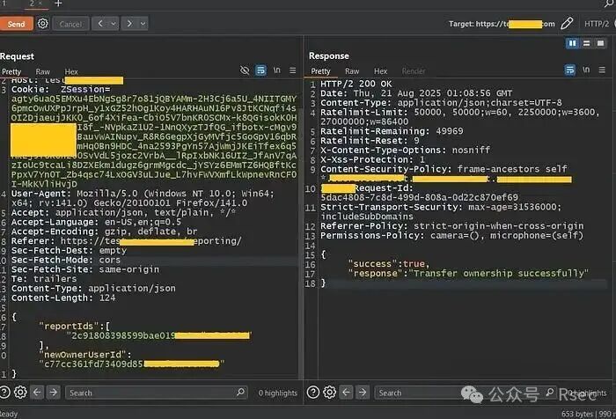Switch request view to Raw tab
616x419 pixels.
pos(42,71)
